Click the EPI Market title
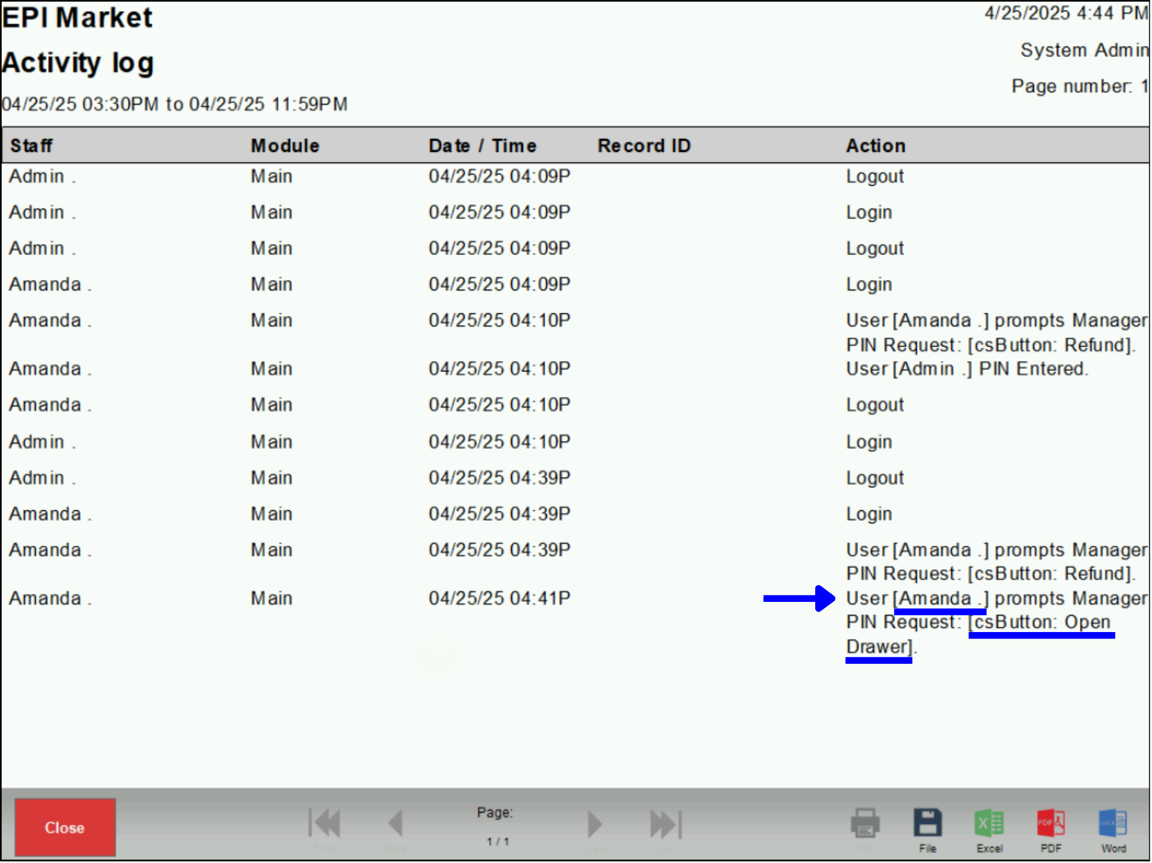1152x863 pixels. tap(77, 18)
